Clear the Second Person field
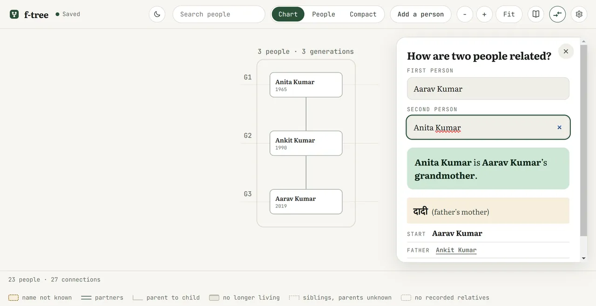Image resolution: width=596 pixels, height=306 pixels. click(x=560, y=127)
